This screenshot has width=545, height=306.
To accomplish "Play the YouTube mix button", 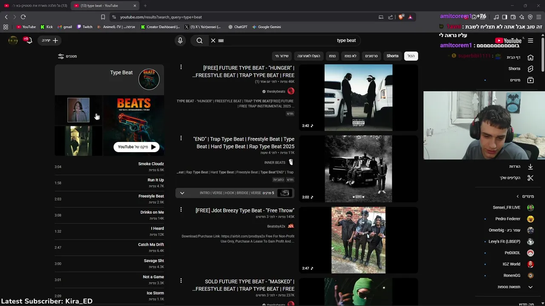I will 137,147.
